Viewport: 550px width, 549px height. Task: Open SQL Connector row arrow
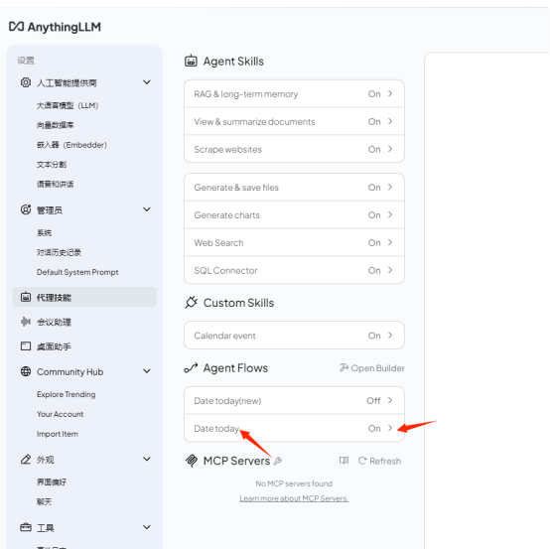coord(390,270)
